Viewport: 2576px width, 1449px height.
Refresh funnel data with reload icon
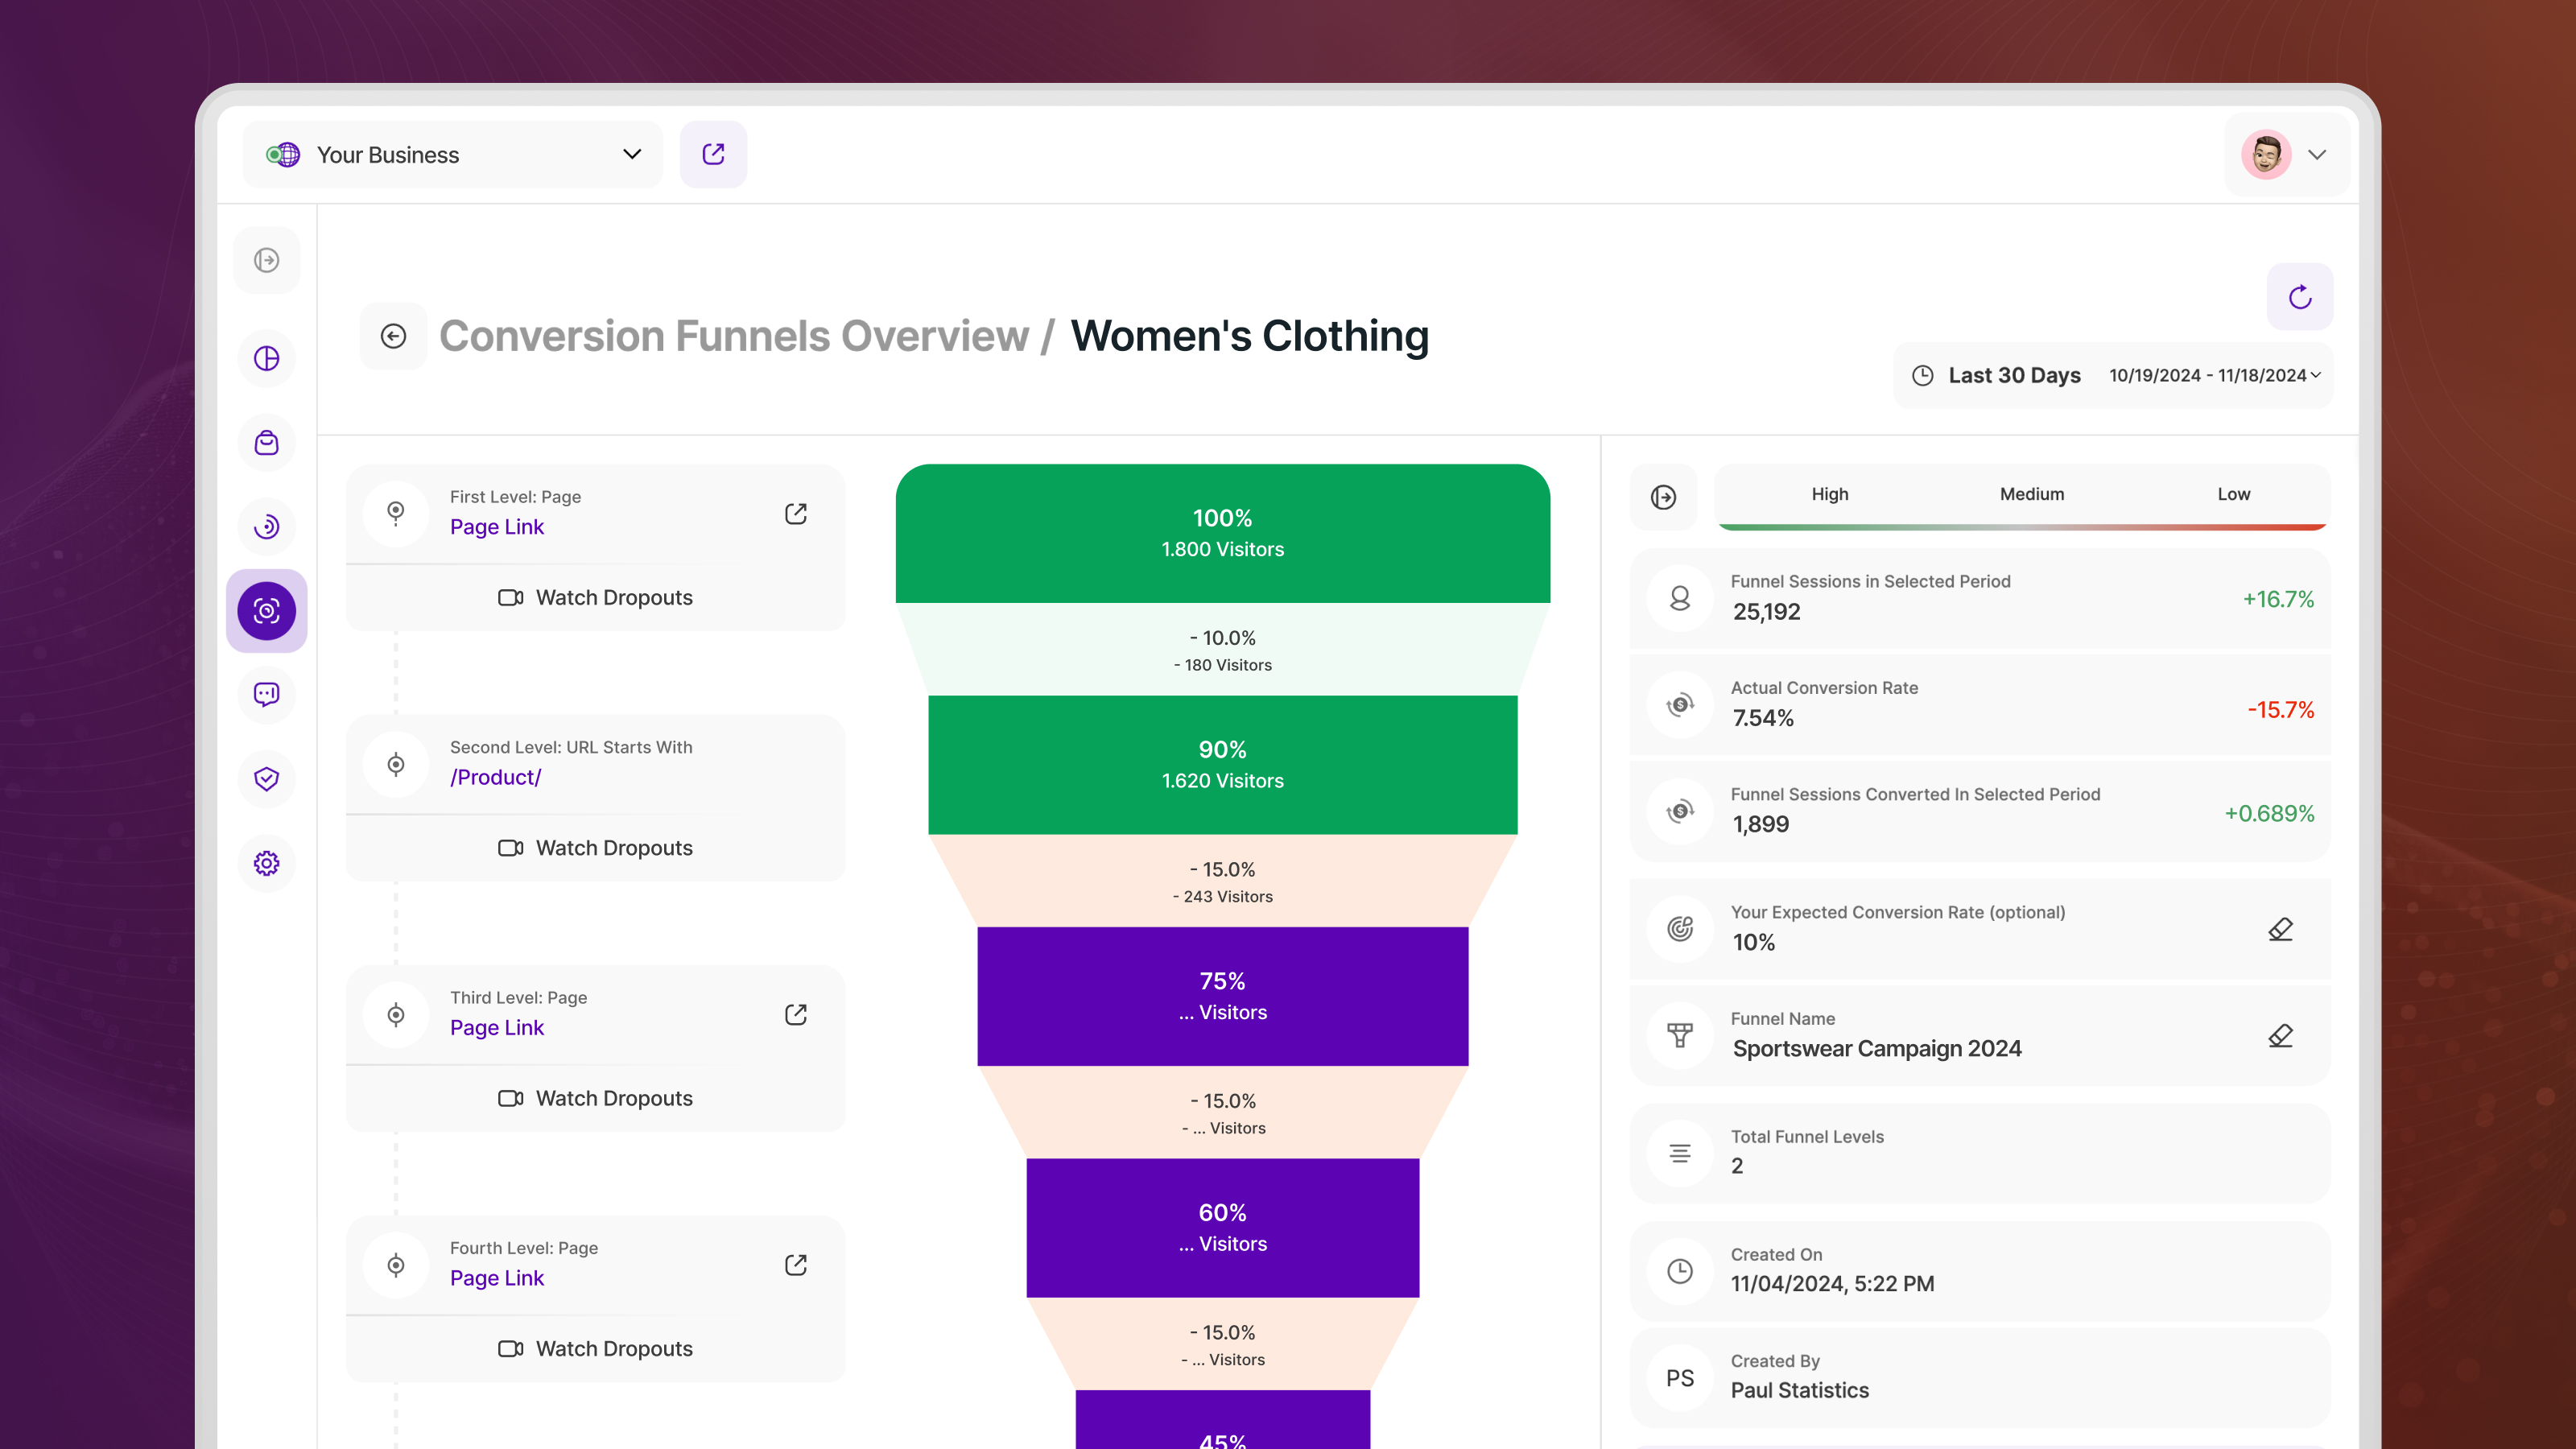tap(2300, 297)
